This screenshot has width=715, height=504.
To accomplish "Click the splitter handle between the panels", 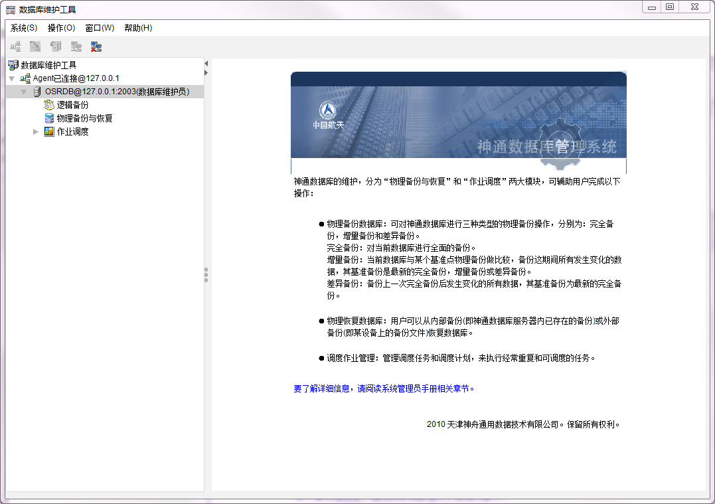I will pyautogui.click(x=206, y=275).
